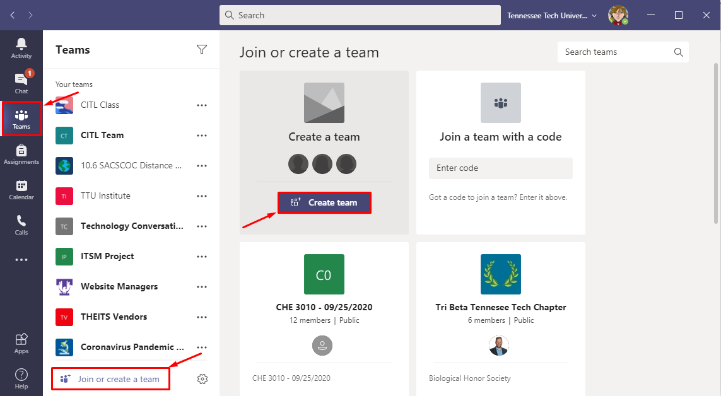721x396 pixels.
Task: Open the manage teams gear icon
Action: [202, 379]
